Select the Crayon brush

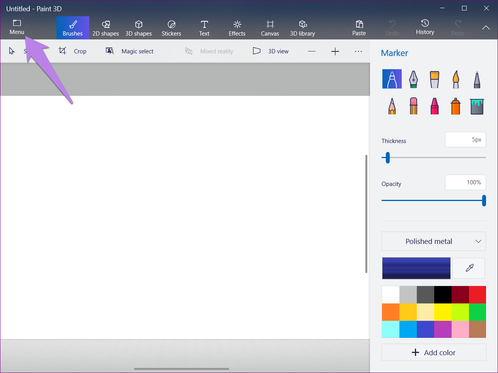[x=435, y=106]
